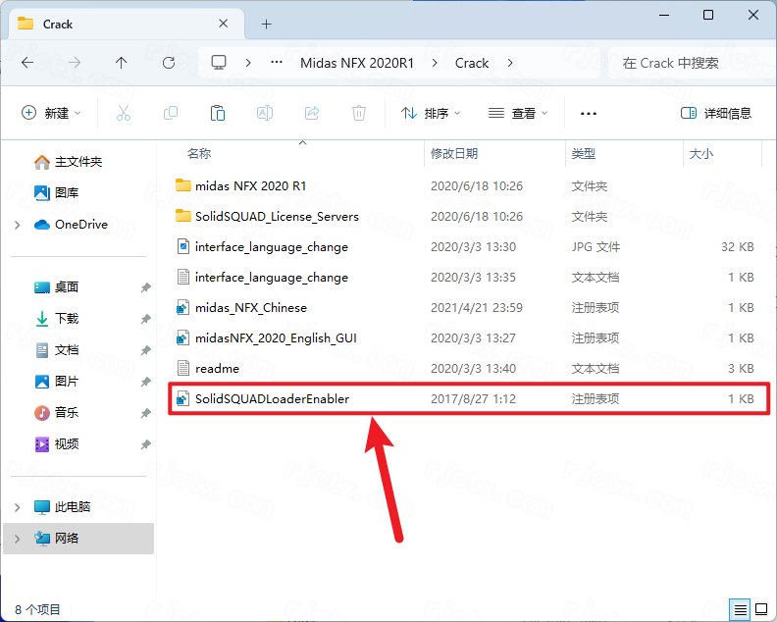This screenshot has height=622, width=777.
Task: Open the 排序 (Sort) dropdown
Action: coord(430,113)
